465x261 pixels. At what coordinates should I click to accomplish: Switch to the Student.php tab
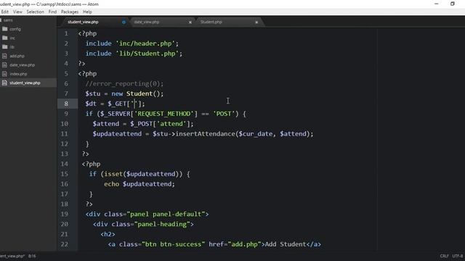coord(211,22)
